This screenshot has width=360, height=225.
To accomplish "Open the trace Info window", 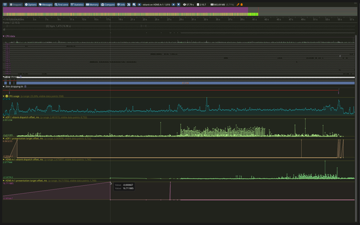I will 121,5.
